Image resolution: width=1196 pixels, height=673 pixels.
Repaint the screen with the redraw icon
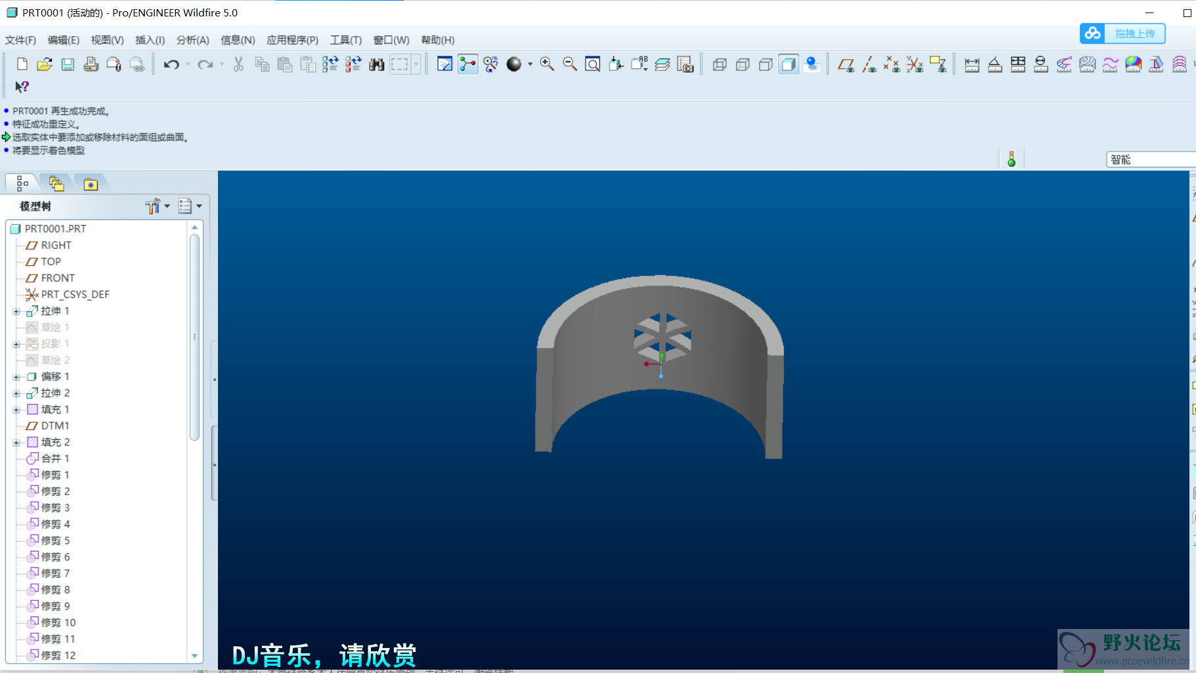coord(445,64)
